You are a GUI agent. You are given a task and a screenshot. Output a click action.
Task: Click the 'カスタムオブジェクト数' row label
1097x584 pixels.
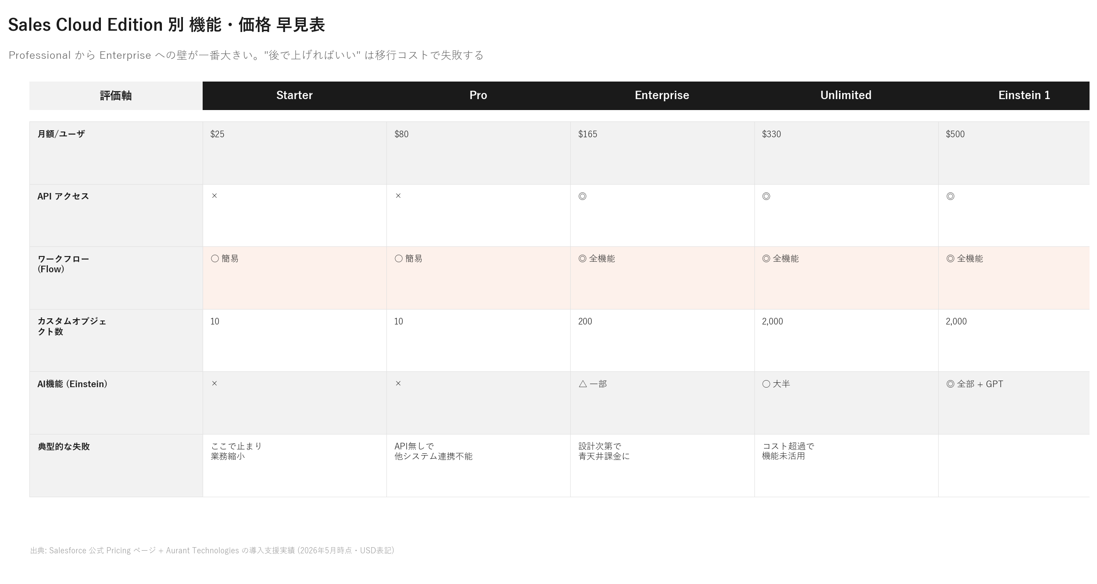pyautogui.click(x=72, y=327)
